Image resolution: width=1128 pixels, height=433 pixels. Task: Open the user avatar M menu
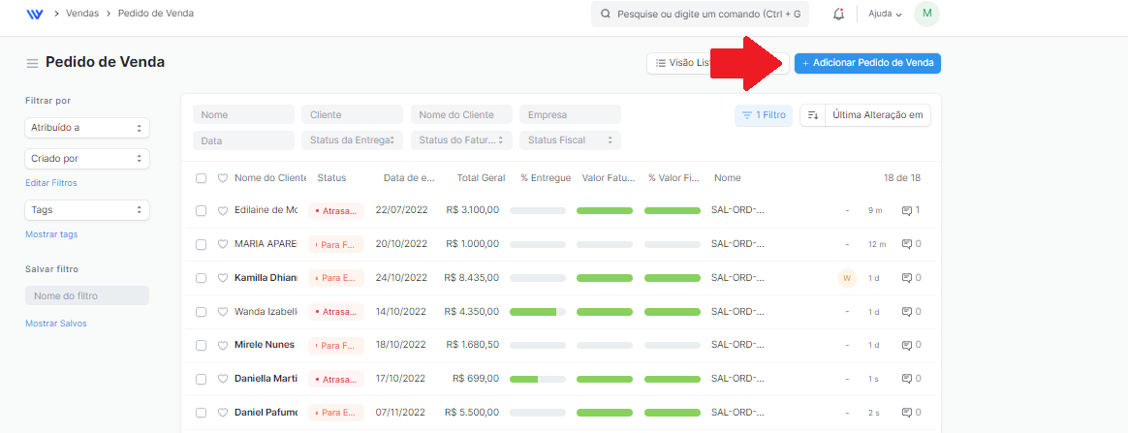pyautogui.click(x=926, y=14)
